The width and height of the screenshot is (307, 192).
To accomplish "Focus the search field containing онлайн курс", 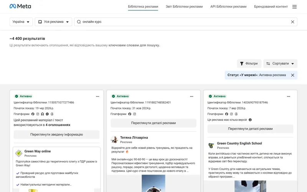I will point(186,22).
